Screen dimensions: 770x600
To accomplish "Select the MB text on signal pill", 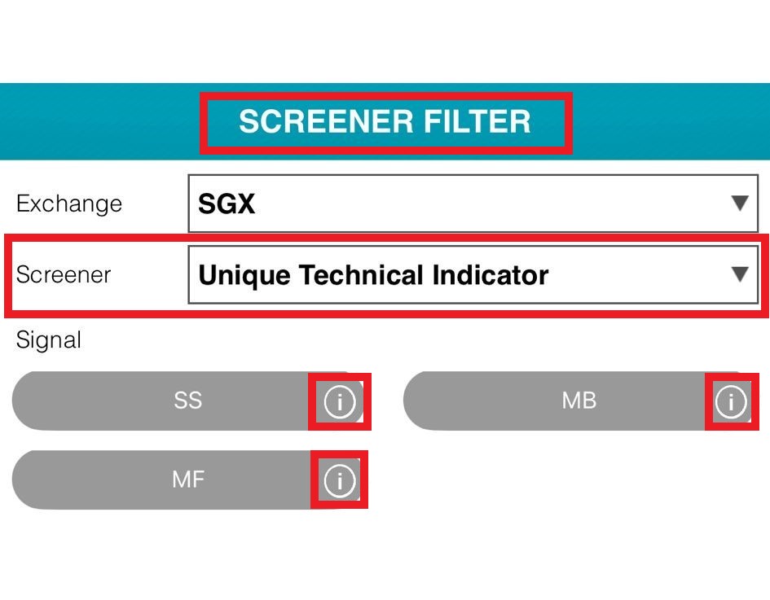I will [x=579, y=401].
